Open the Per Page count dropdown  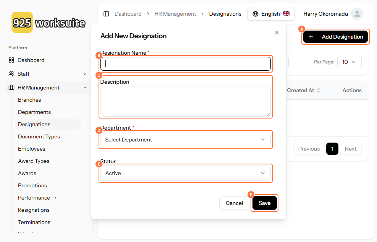[x=349, y=62]
